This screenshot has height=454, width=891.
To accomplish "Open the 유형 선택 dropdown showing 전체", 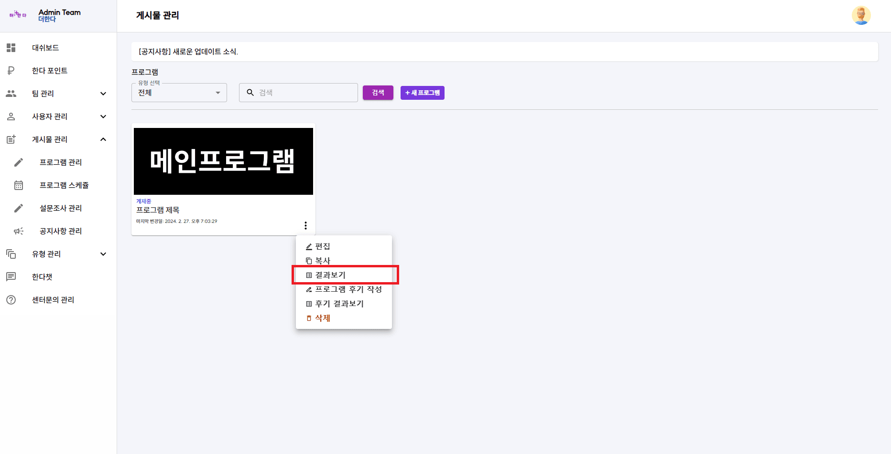I will 179,93.
